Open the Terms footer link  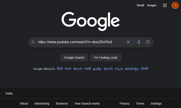pyautogui.click(x=140, y=104)
